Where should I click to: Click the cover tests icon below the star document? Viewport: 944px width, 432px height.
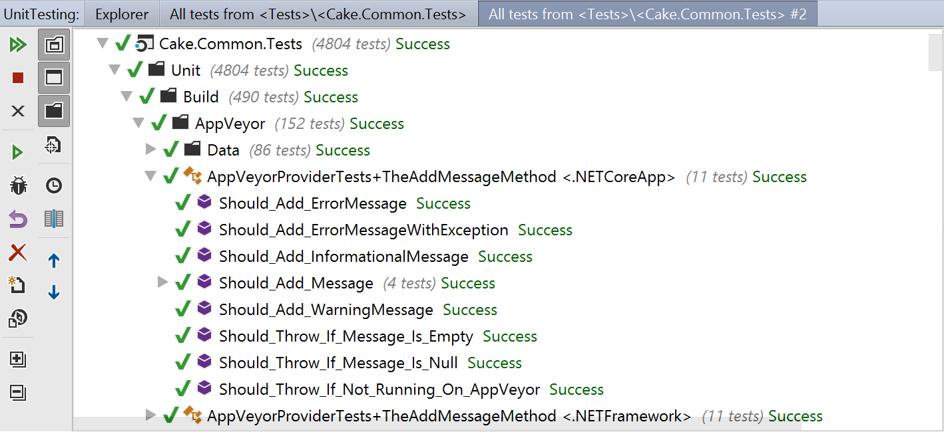pyautogui.click(x=18, y=318)
